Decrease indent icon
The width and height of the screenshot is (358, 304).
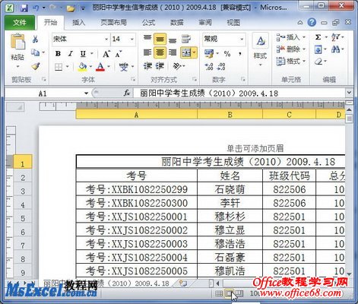tap(147, 66)
